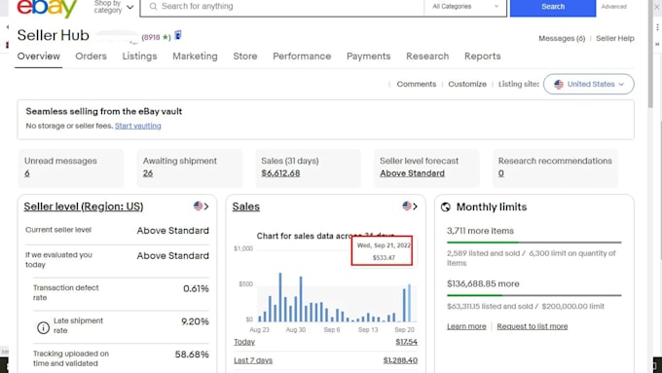Viewport: 662px width, 373px height.
Task: Open the Last 7 days sales link
Action: 253,360
